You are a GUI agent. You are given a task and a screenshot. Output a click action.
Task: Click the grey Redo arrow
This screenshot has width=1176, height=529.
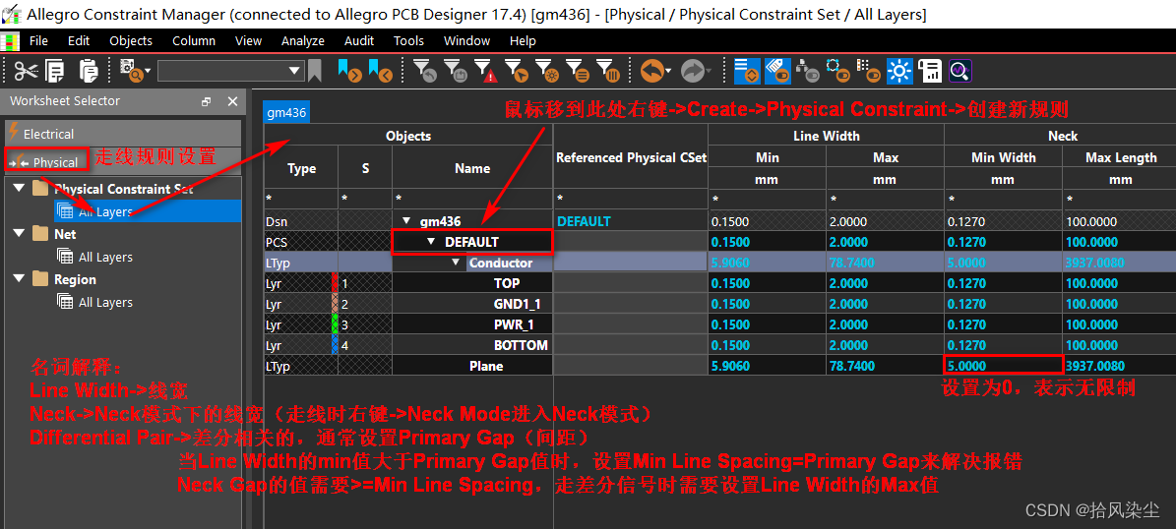coord(691,71)
